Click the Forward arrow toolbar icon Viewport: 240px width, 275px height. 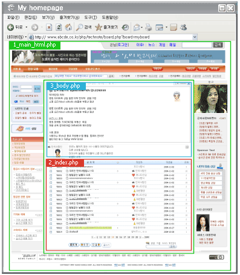(35, 27)
